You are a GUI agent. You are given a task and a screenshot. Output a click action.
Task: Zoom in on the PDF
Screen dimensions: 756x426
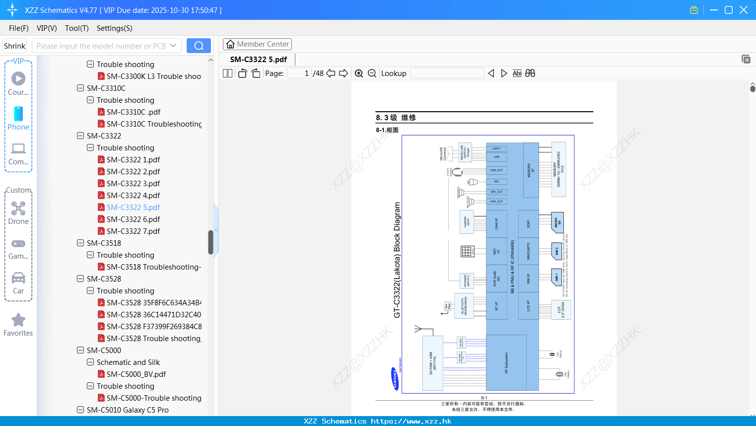[359, 73]
